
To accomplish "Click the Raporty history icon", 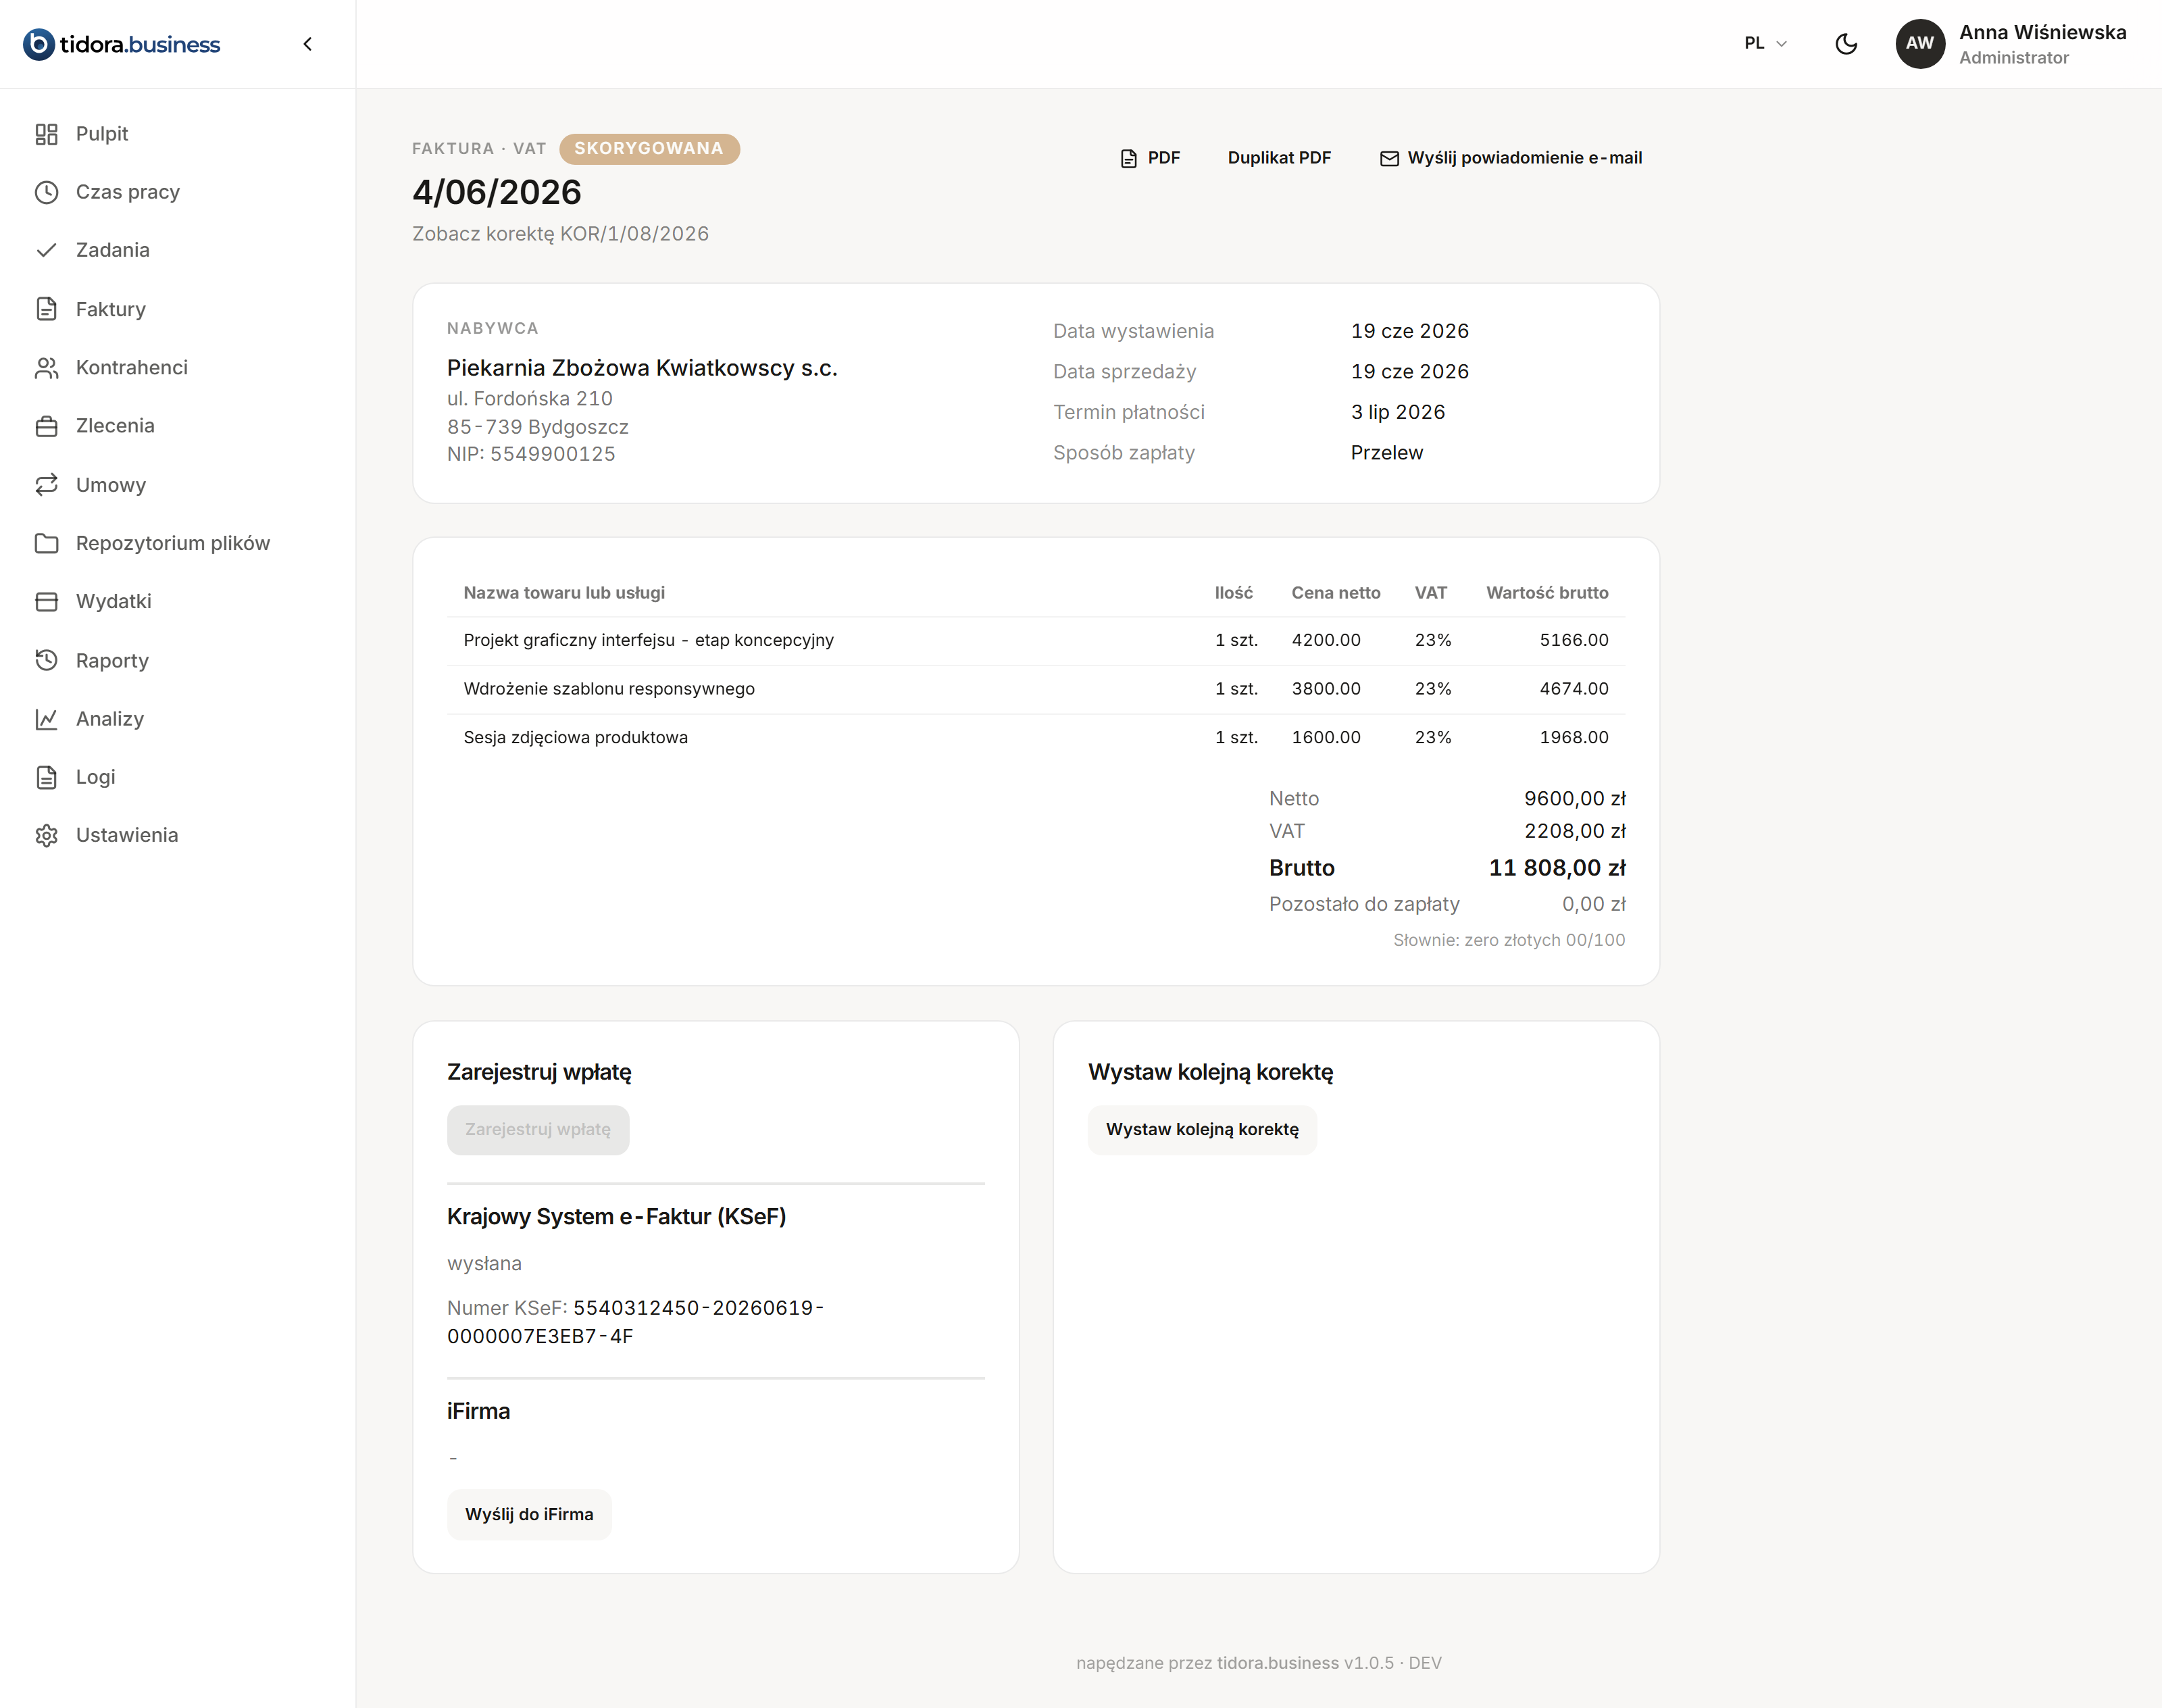I will [46, 660].
